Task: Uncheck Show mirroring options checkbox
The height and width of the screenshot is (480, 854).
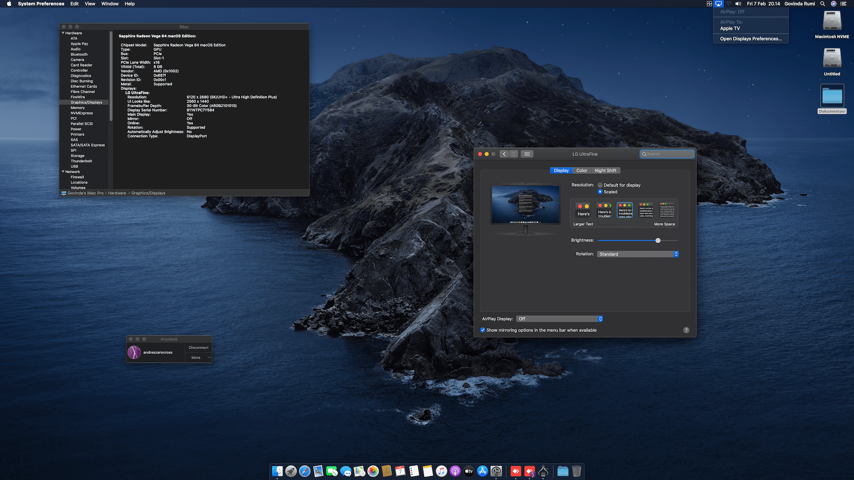Action: coord(483,330)
